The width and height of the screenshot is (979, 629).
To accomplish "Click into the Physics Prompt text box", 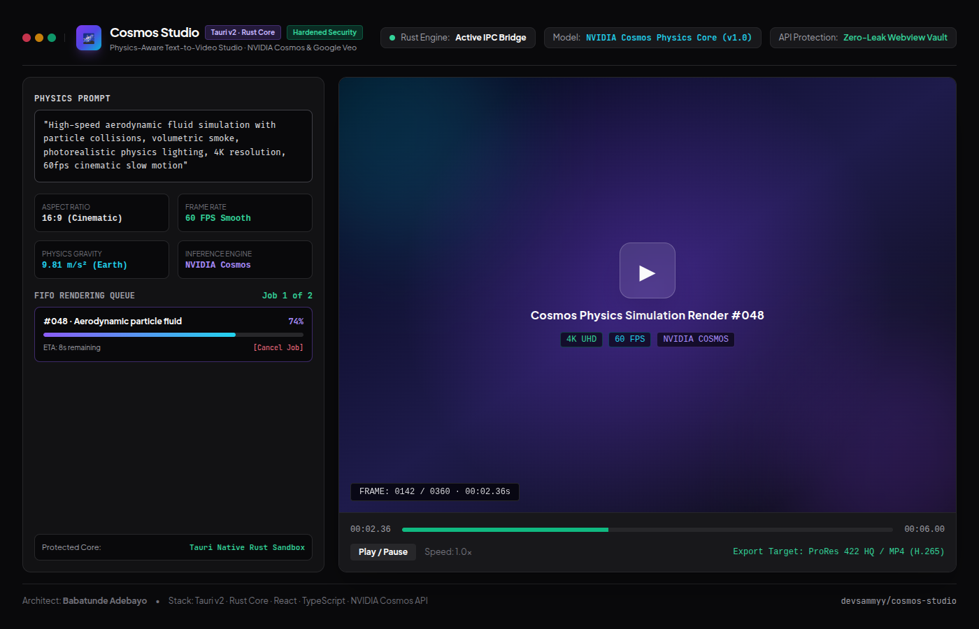I will pos(173,145).
